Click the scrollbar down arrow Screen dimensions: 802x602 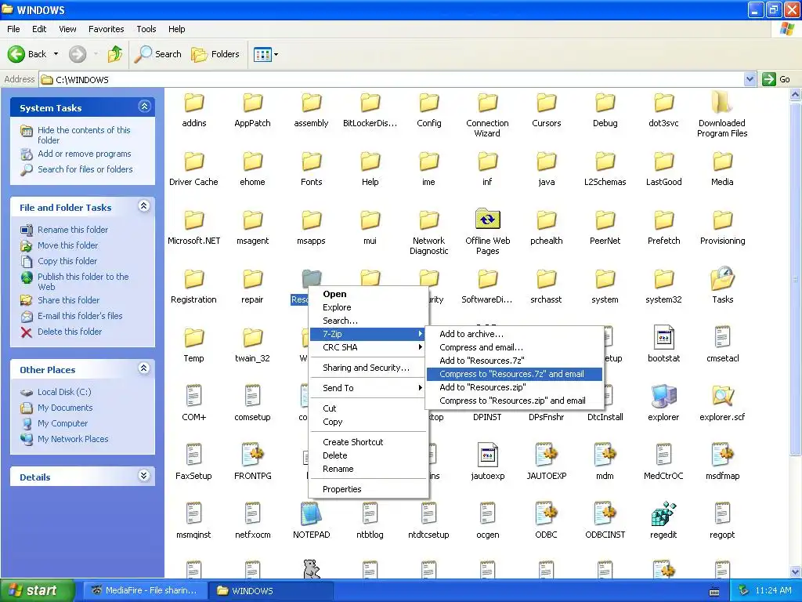pos(796,571)
